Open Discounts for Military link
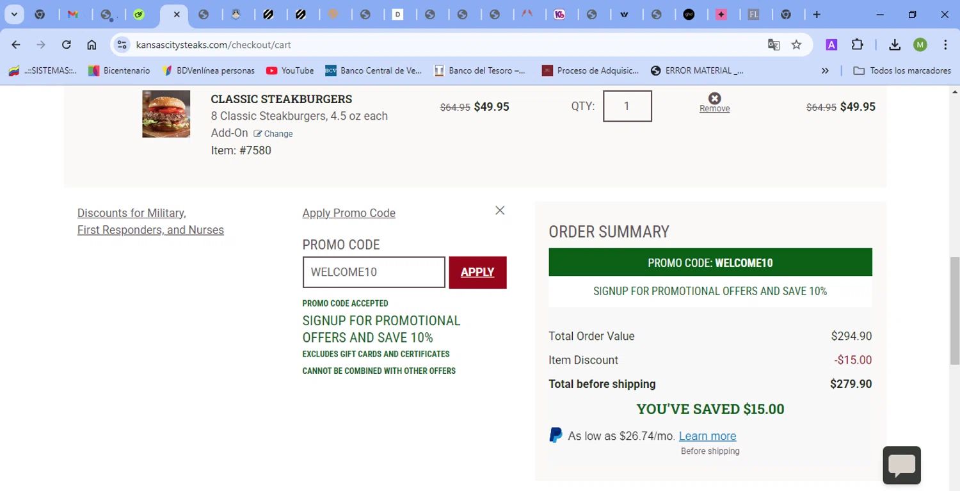960x491 pixels. [150, 221]
